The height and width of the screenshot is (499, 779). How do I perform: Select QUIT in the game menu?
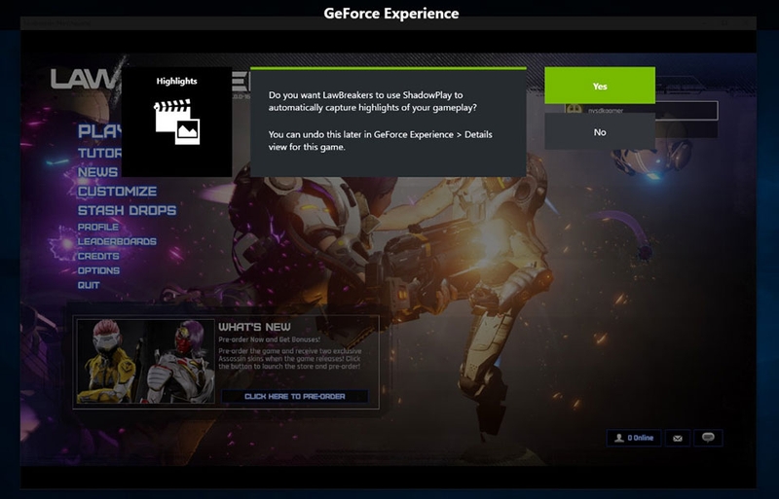[89, 285]
